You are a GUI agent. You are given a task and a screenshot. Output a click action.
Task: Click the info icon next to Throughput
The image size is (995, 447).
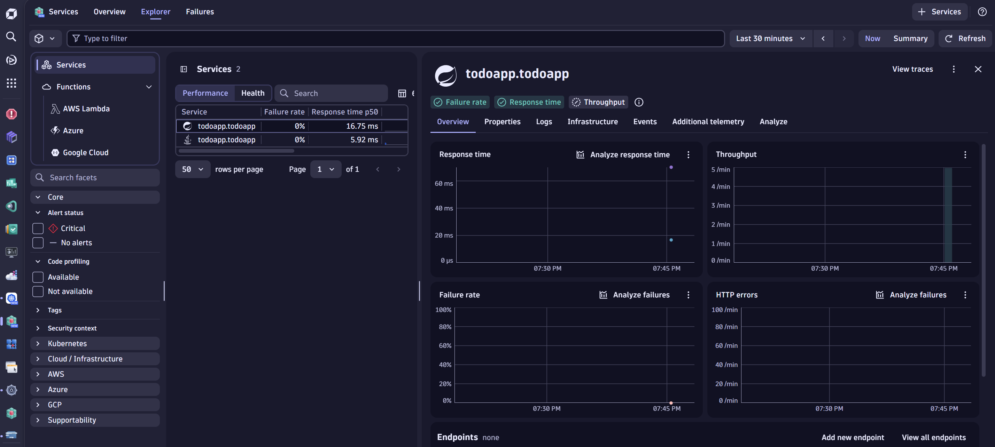tap(639, 102)
